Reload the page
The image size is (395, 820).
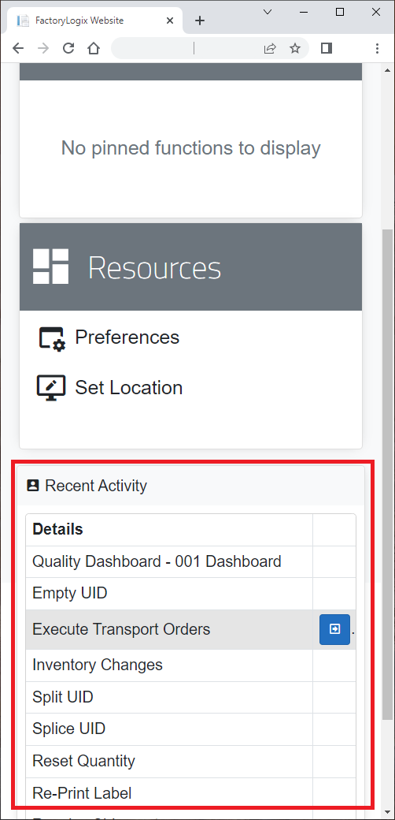pos(68,49)
